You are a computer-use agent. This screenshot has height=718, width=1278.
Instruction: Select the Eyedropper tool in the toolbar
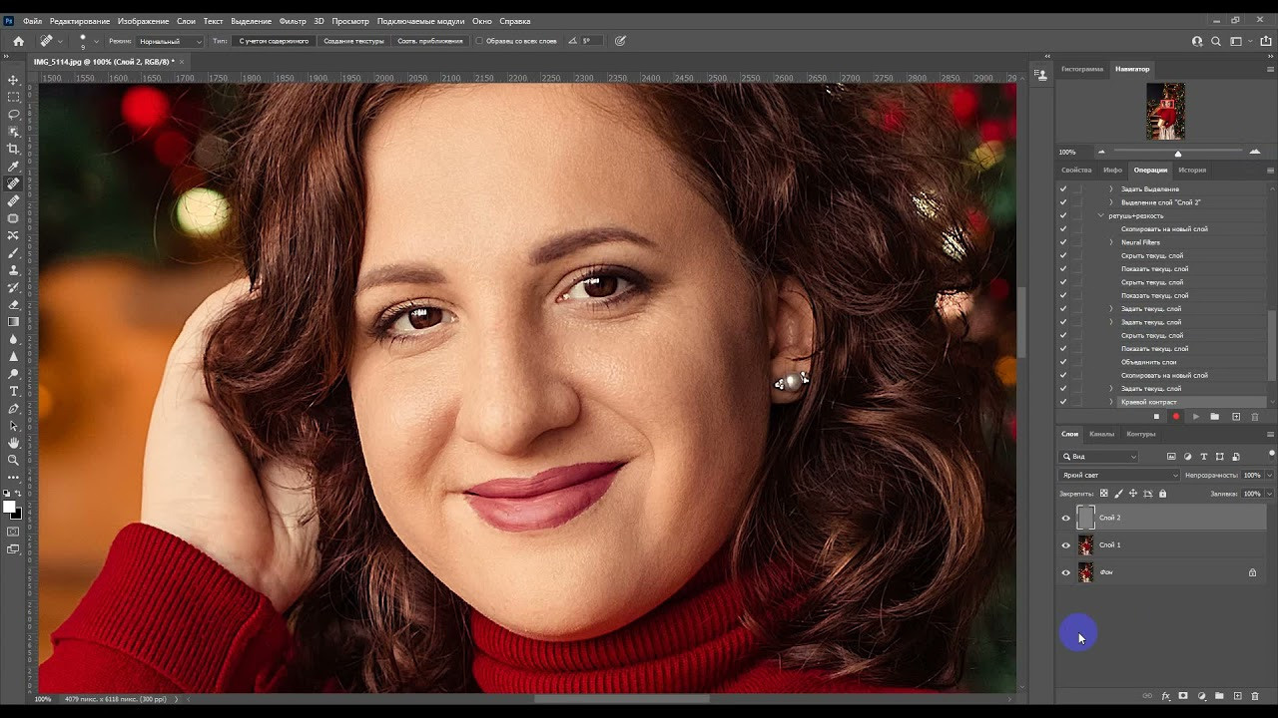(13, 167)
